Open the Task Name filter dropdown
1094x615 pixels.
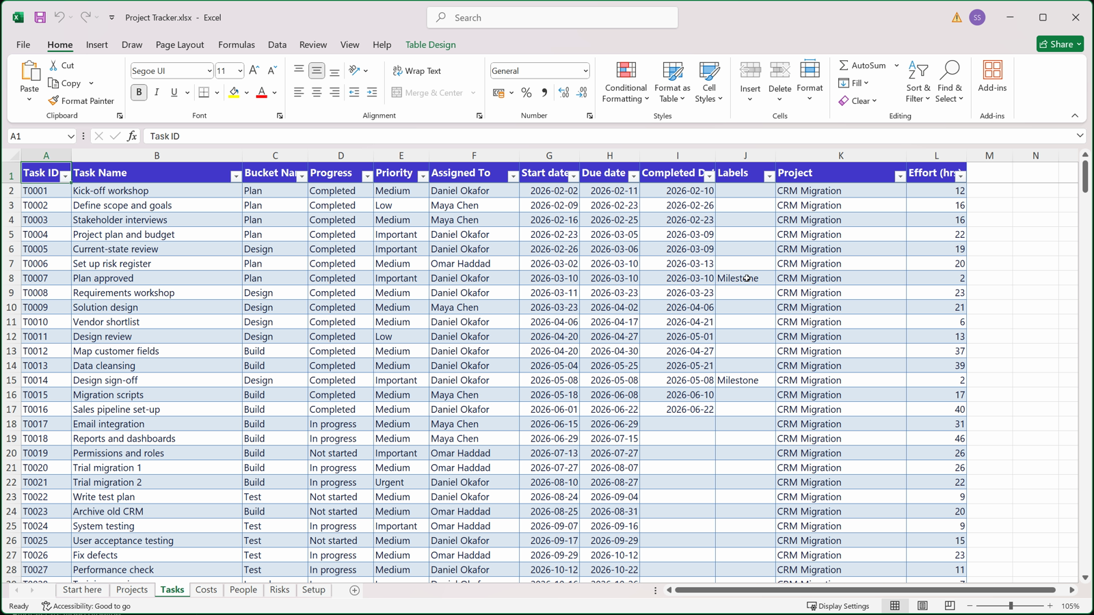[236, 176]
